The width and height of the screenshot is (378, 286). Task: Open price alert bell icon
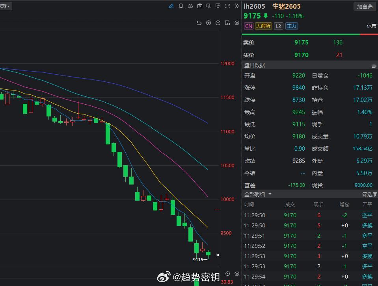[181, 6]
